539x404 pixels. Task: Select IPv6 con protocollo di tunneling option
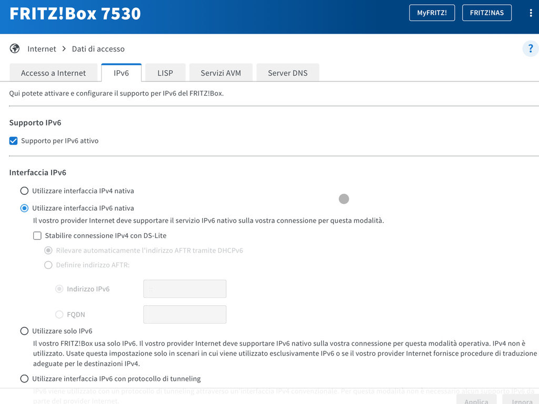[24, 379]
